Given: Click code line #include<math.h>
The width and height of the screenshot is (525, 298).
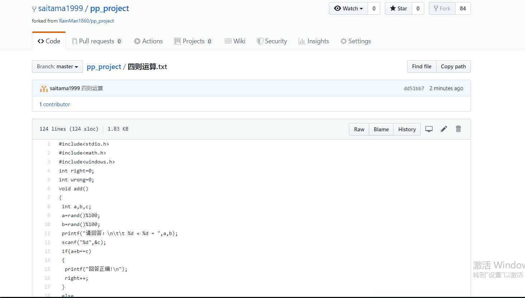Looking at the screenshot, I should click(x=82, y=153).
